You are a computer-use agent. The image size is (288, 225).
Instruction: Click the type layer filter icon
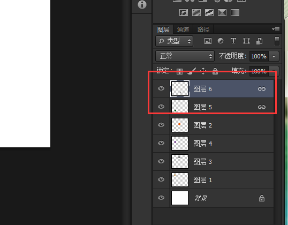[233, 41]
